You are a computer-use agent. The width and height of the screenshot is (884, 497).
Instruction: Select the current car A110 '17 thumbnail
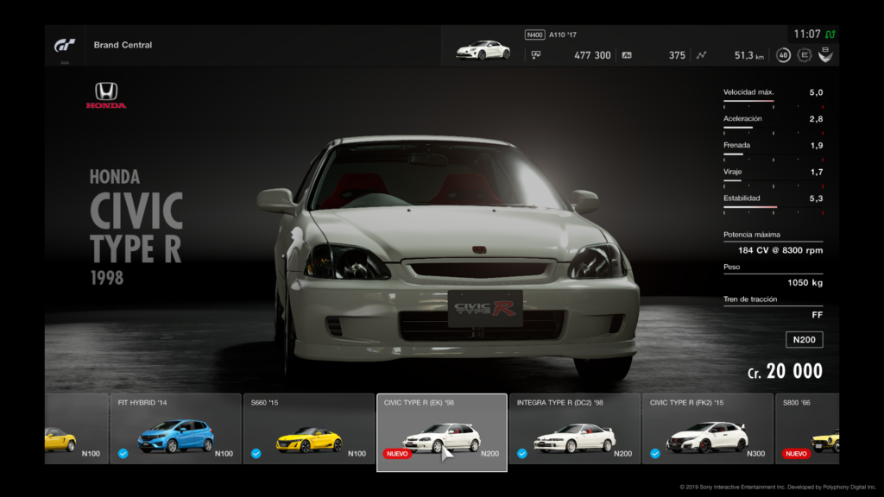[x=483, y=50]
